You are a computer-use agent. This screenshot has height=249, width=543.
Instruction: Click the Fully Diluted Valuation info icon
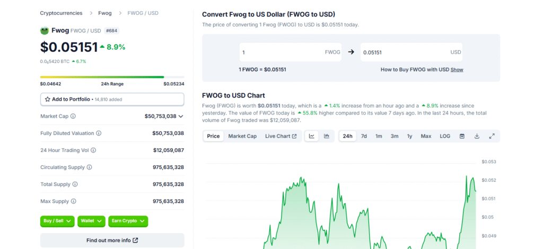coord(99,133)
